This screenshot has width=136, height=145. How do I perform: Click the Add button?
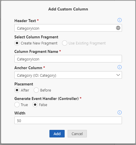(57, 134)
